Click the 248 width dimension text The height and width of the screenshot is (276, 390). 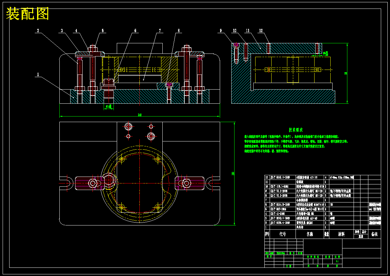pos(140,115)
